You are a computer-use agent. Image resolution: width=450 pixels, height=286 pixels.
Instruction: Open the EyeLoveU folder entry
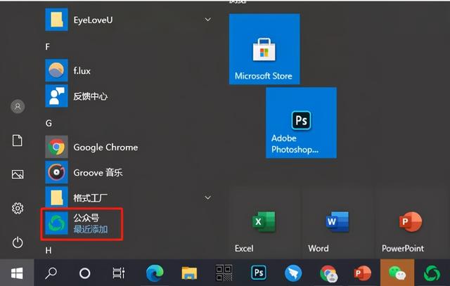(128, 20)
